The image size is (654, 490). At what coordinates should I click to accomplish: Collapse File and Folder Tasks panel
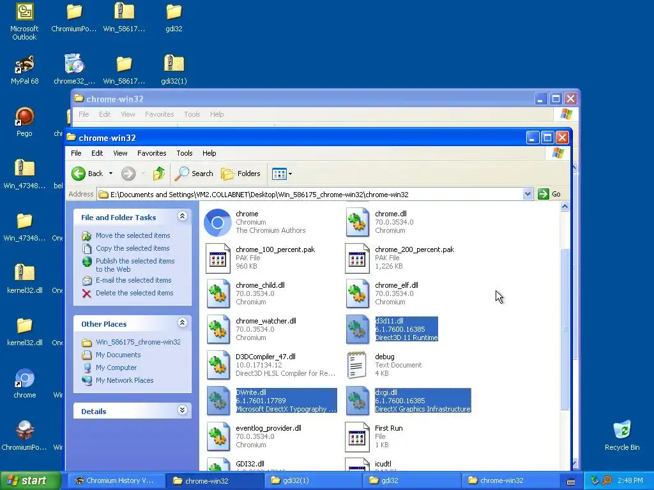[x=182, y=216]
